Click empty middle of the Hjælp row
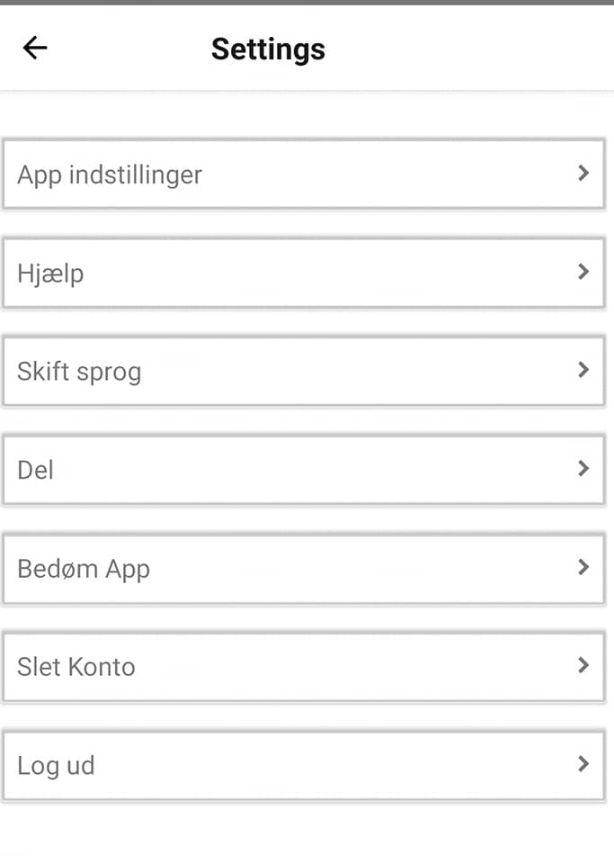Image resolution: width=614 pixels, height=864 pixels. pos(306,273)
